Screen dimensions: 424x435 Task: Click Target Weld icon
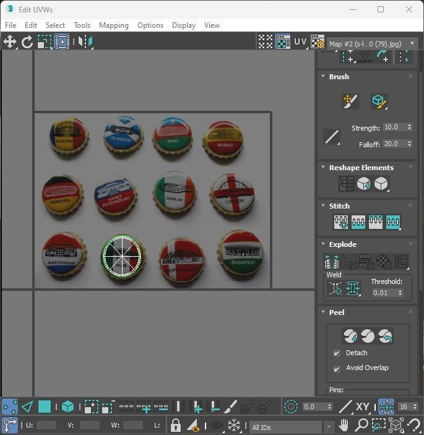[335, 288]
